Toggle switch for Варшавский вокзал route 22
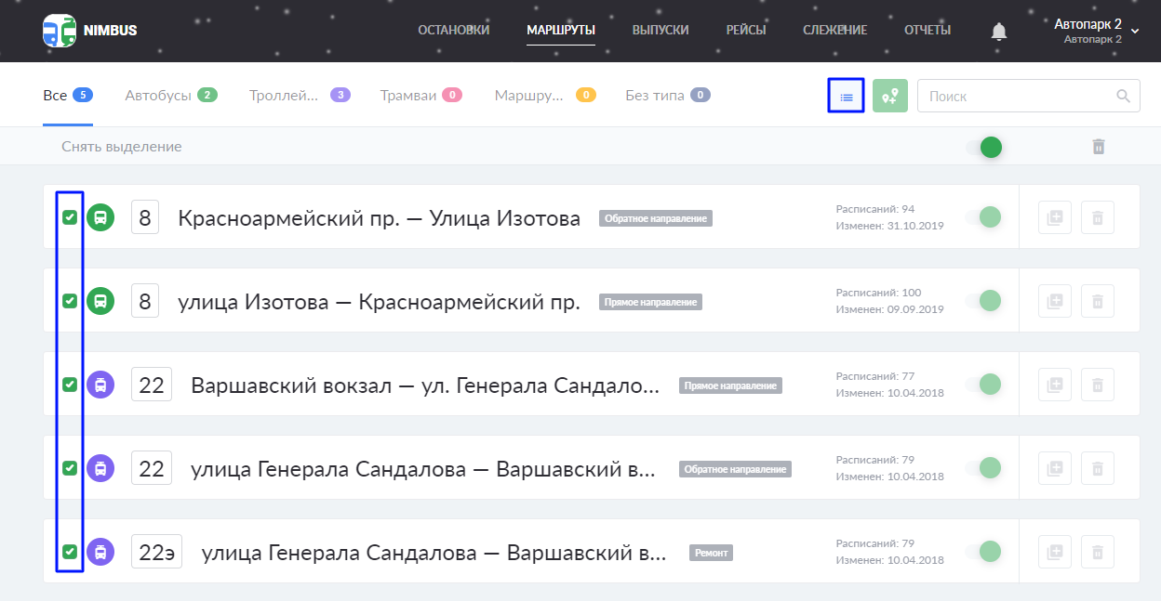This screenshot has height=601, width=1161. [983, 385]
